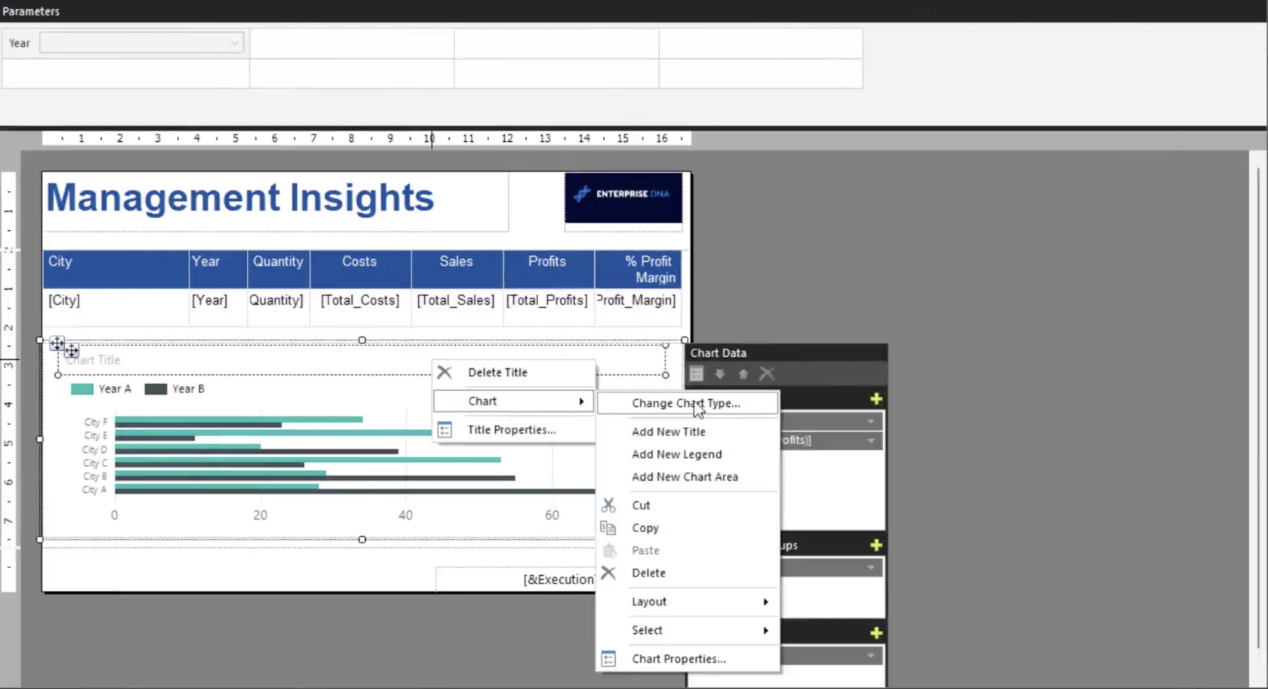This screenshot has width=1268, height=689.
Task: Select Cut in chart submenu
Action: pos(687,505)
